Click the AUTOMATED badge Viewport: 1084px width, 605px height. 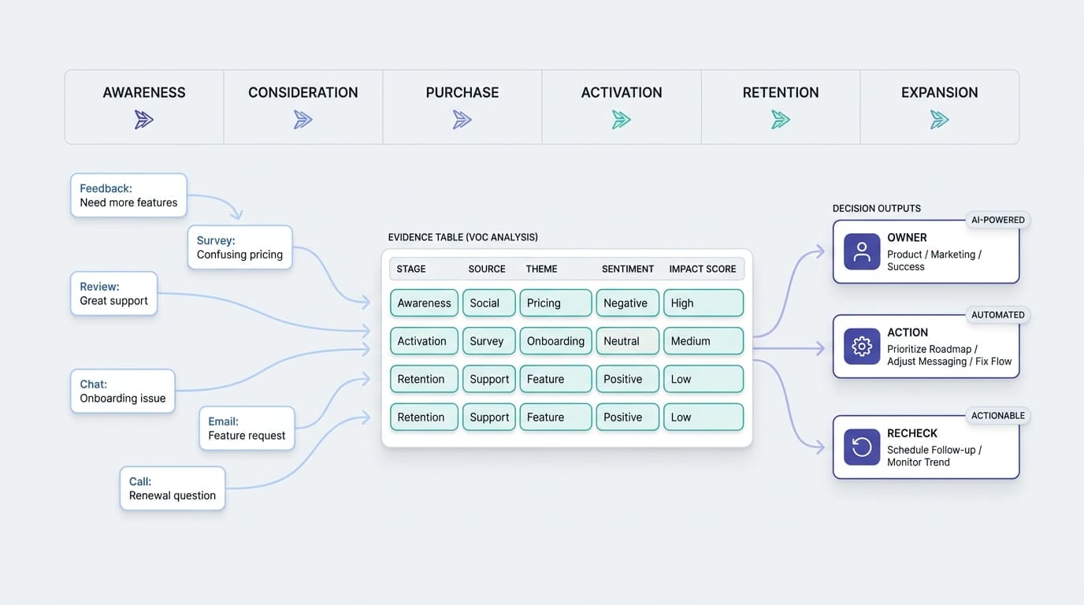coord(998,314)
